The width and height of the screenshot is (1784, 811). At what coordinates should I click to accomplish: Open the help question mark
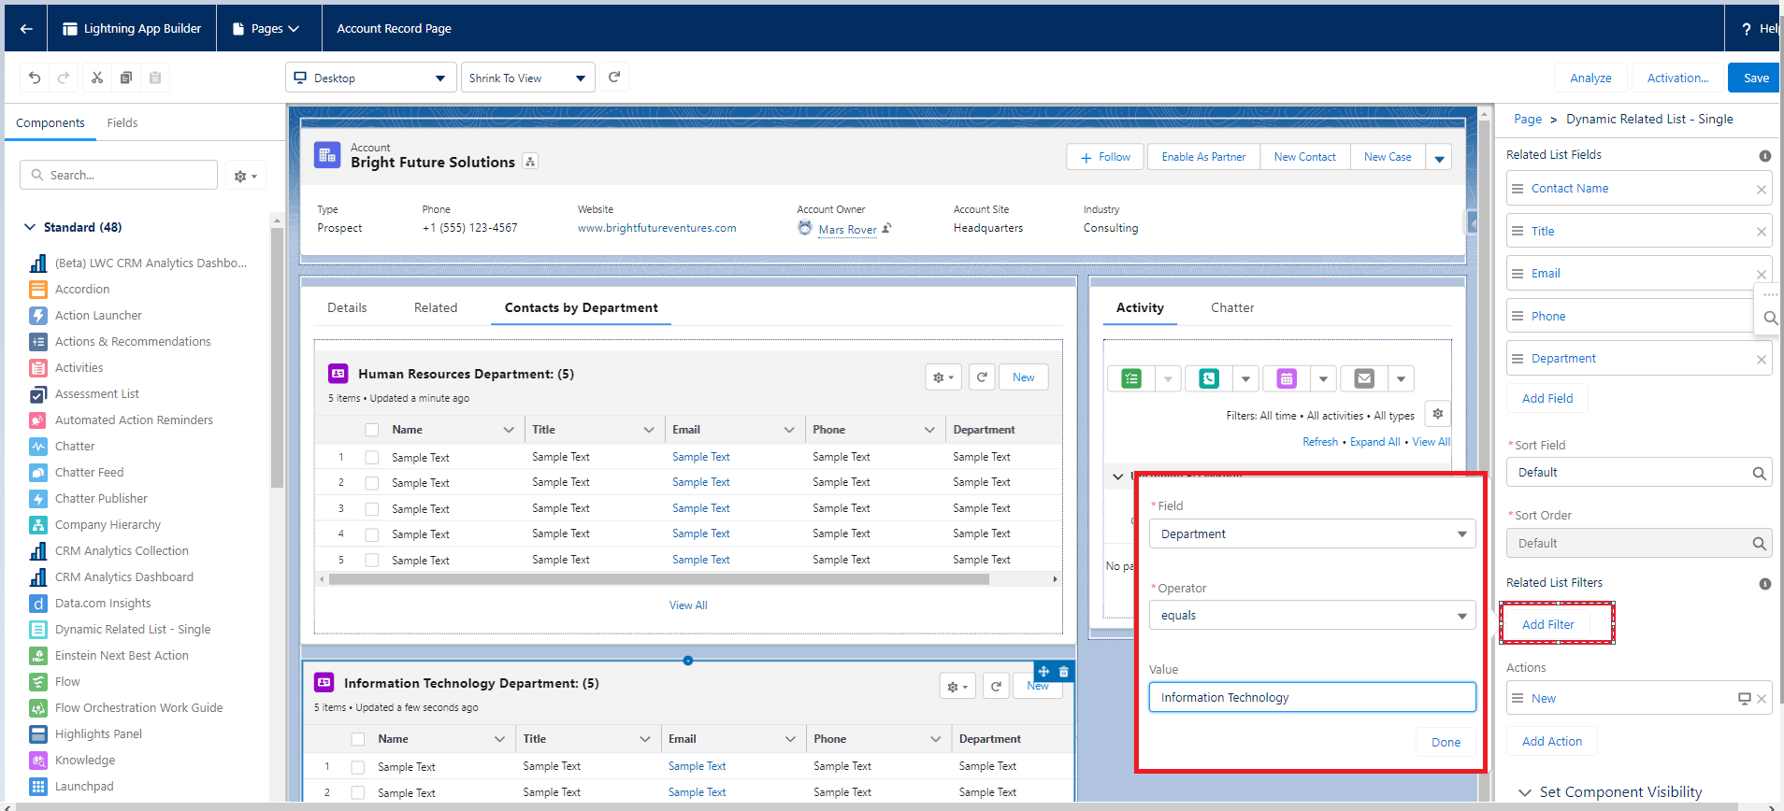pyautogui.click(x=1746, y=29)
